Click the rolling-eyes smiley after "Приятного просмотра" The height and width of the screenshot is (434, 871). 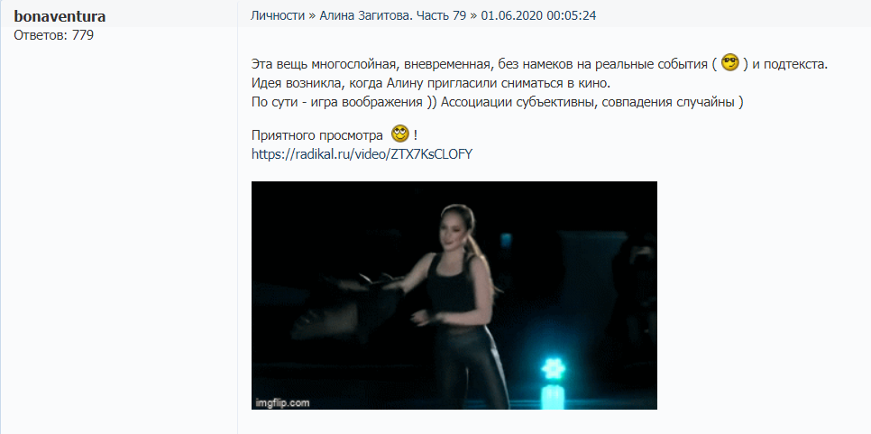click(x=400, y=134)
